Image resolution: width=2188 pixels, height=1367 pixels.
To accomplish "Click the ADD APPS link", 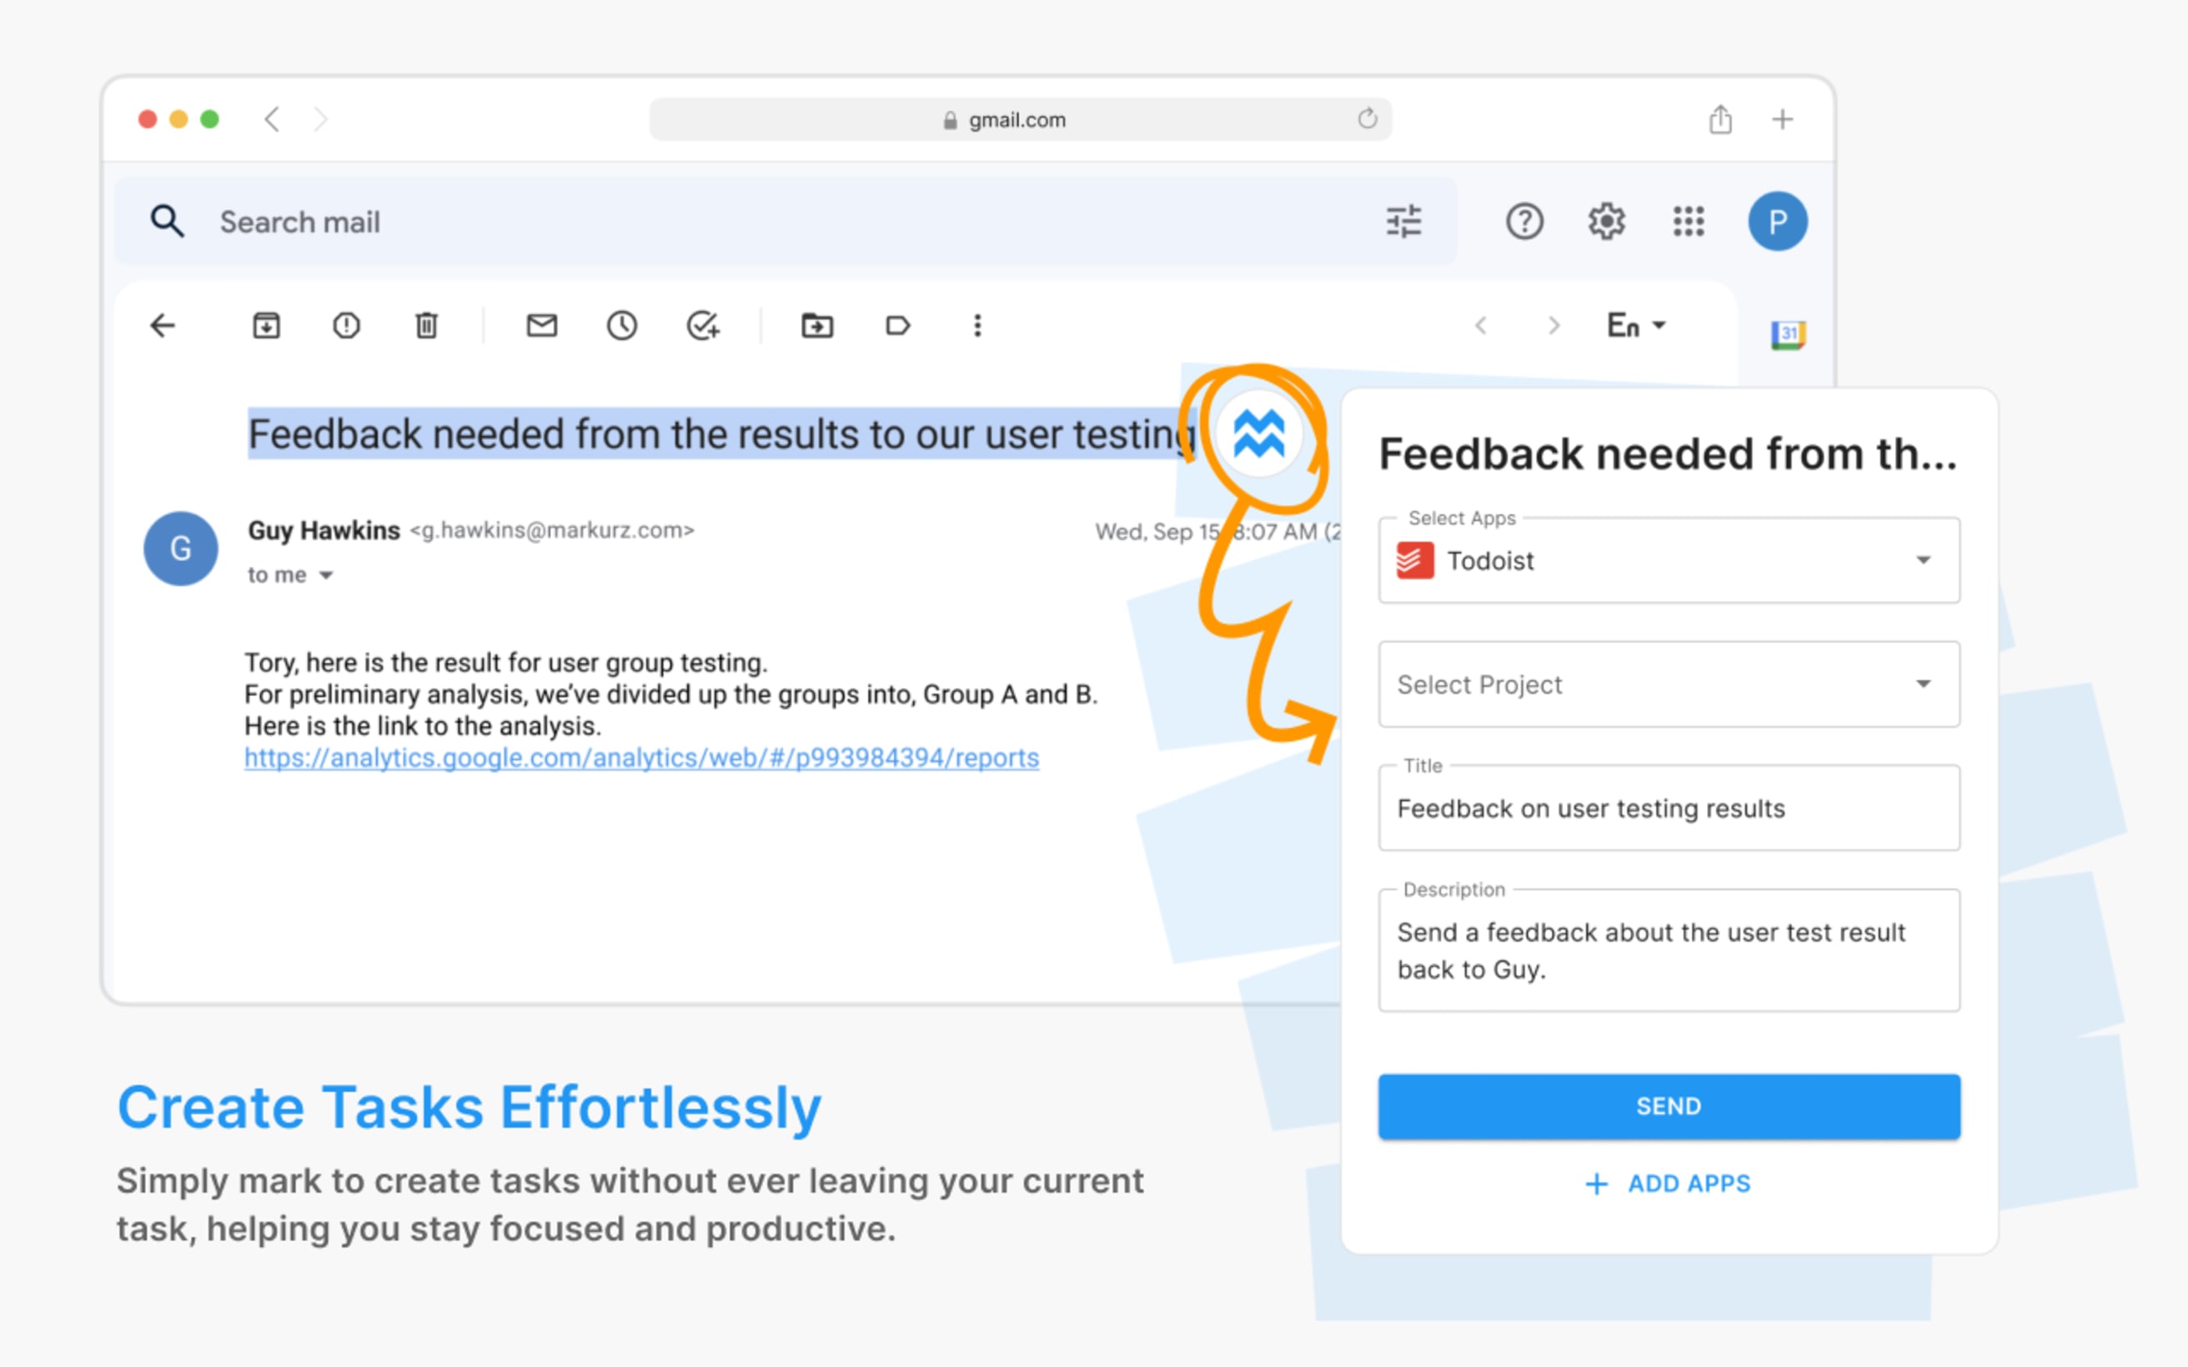I will coord(1669,1183).
